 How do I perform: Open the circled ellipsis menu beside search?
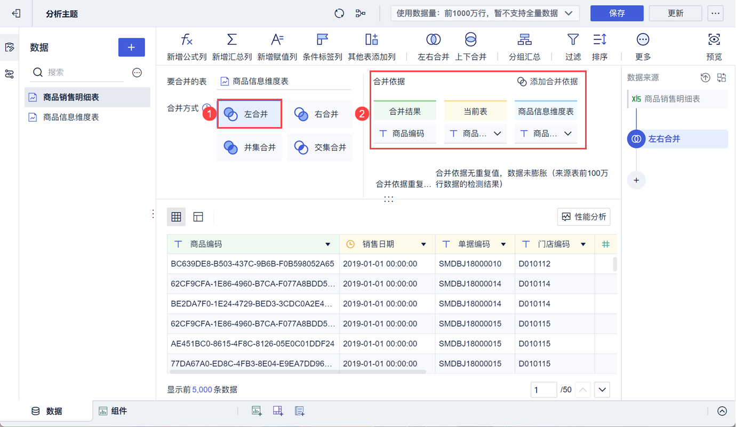click(137, 73)
